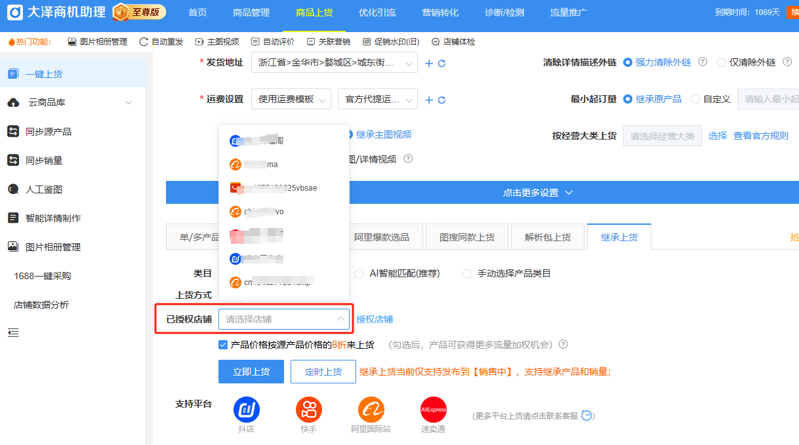799x445 pixels.
Task: Click the 立即上货 button
Action: point(251,372)
